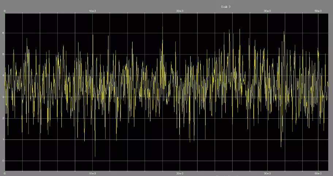Click the 10e-3 label on the bottom axis

(92, 173)
